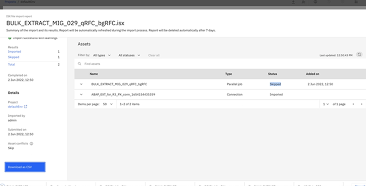This screenshot has height=186, width=366.
Task: Open the All types filter dropdown
Action: pyautogui.click(x=103, y=55)
